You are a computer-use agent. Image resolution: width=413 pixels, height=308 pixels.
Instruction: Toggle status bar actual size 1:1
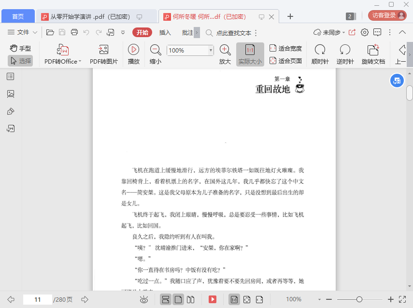pos(234,299)
